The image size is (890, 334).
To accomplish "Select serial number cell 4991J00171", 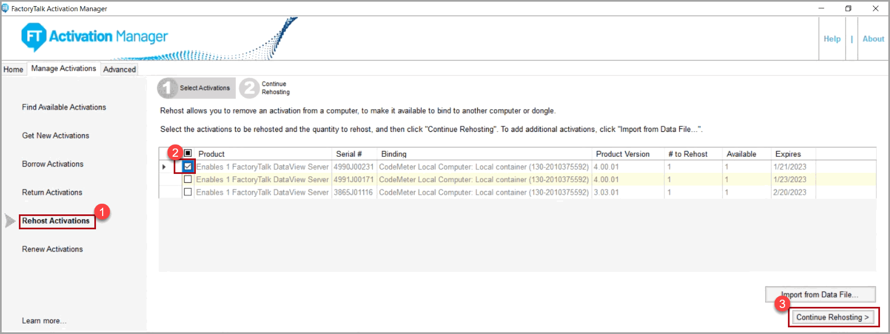I will [x=354, y=179].
